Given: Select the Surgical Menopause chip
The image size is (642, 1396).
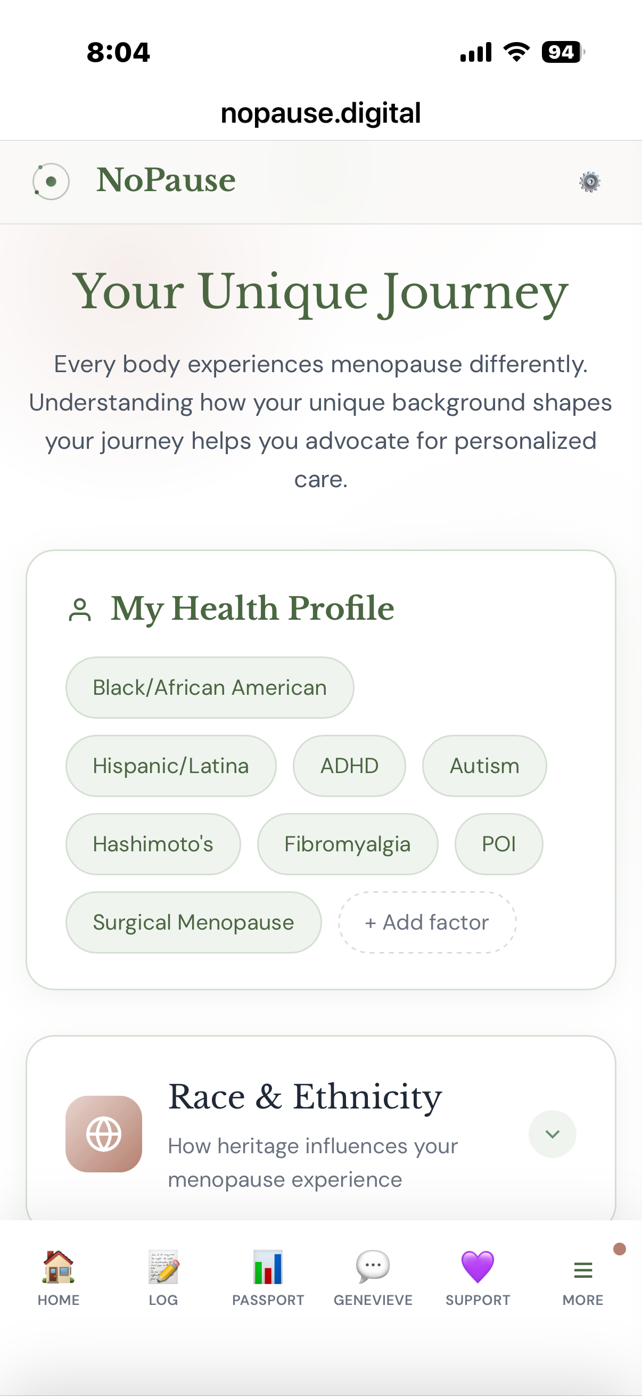Looking at the screenshot, I should 193,922.
